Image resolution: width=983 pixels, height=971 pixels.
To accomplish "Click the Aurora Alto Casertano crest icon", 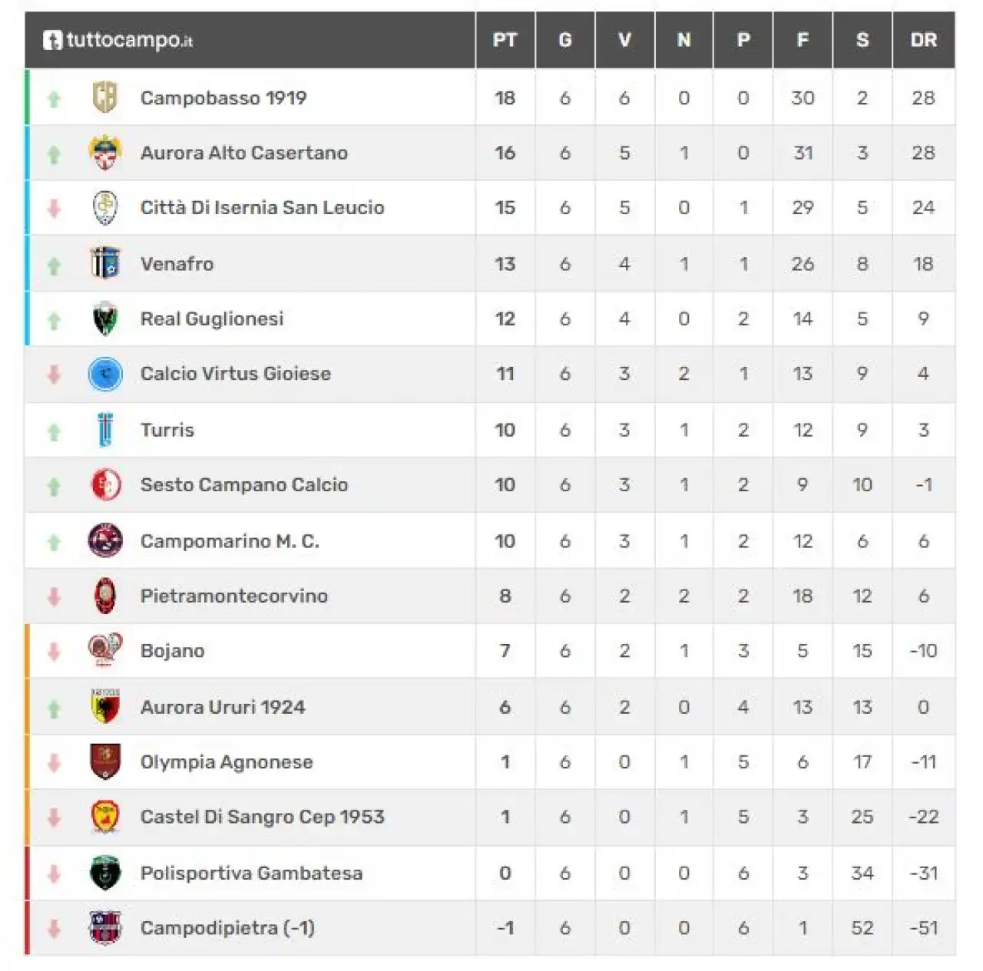I will click(105, 153).
